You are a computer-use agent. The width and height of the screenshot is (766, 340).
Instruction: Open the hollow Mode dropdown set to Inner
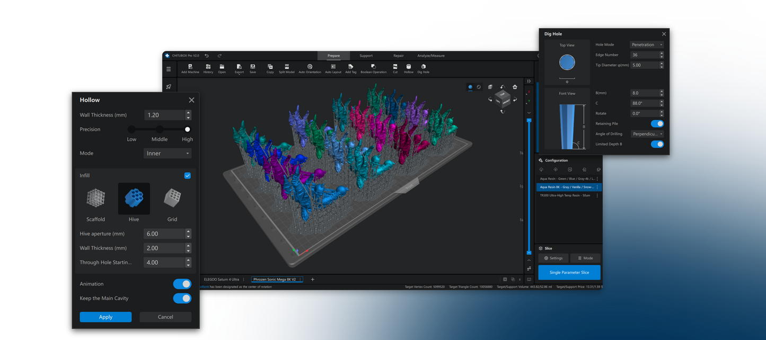(168, 154)
